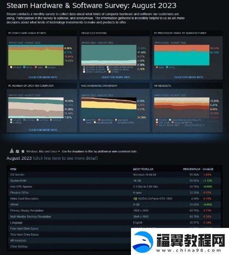Expand the Total Hard Drive Space row

click(69, 235)
